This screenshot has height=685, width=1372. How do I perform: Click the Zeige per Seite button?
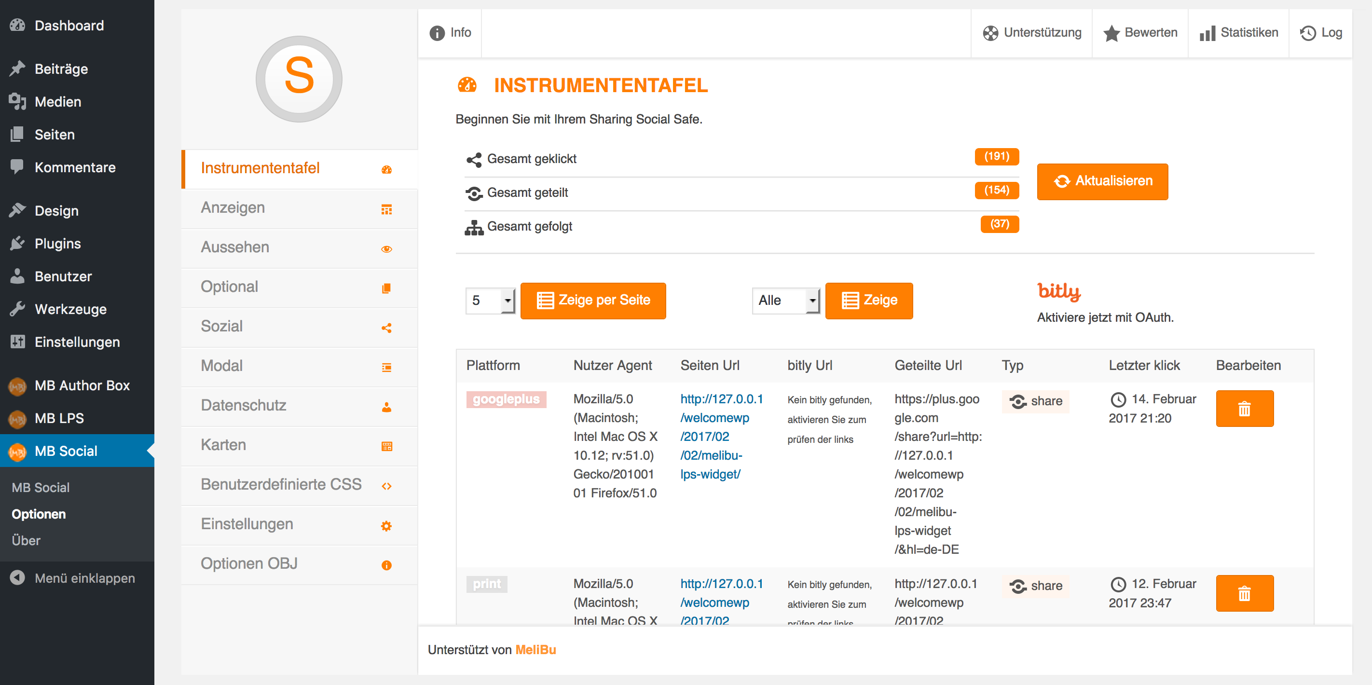[593, 301]
